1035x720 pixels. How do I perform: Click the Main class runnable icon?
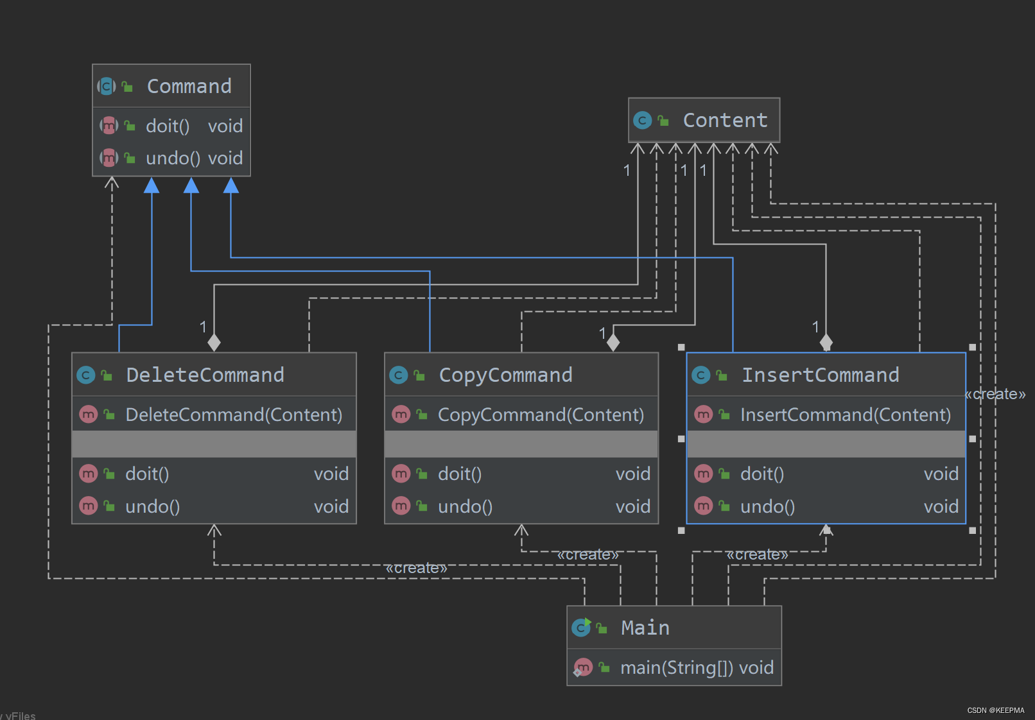pyautogui.click(x=581, y=627)
